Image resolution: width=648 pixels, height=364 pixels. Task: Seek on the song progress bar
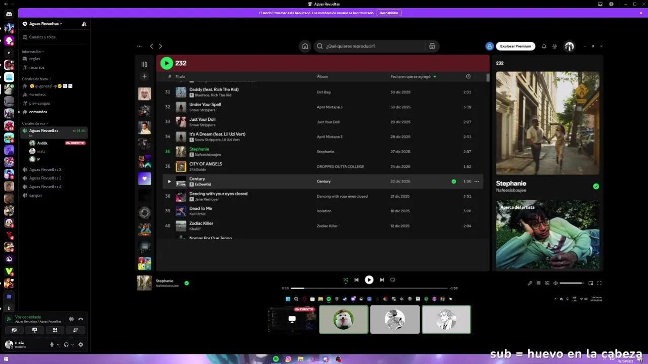point(369,288)
